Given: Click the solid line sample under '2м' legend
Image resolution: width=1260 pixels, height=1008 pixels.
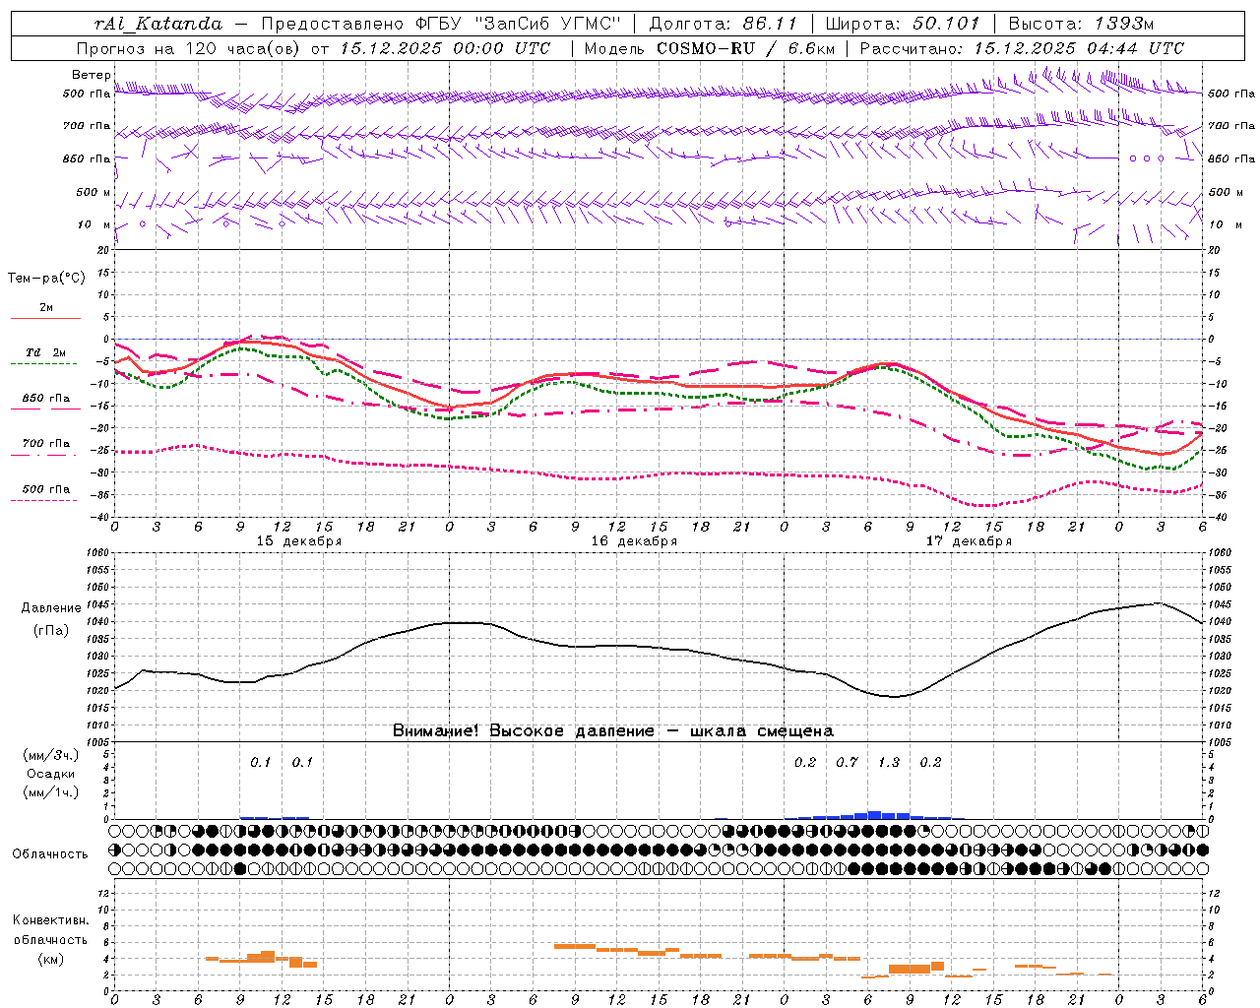Looking at the screenshot, I should 45,319.
